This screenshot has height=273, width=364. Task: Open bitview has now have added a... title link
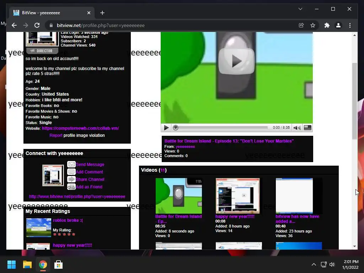[298, 219]
